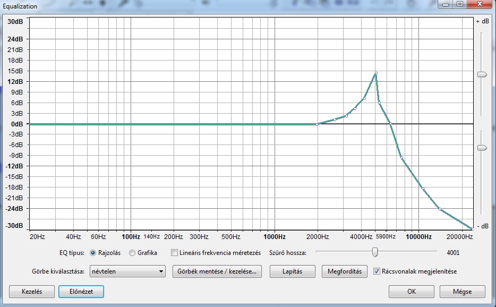Select the curve point at 2000Hz

(x=317, y=124)
